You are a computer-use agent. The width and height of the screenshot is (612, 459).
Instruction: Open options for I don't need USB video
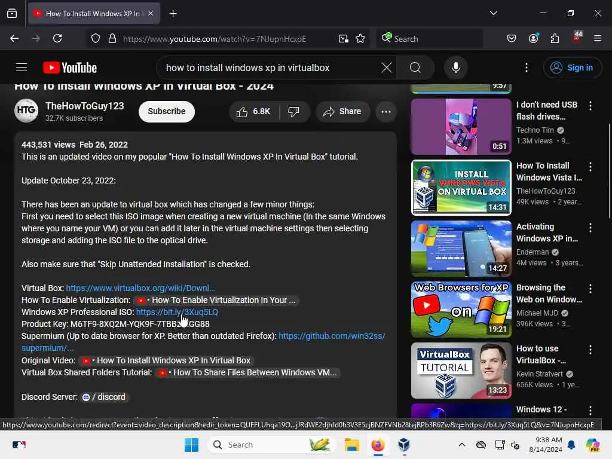pos(590,105)
